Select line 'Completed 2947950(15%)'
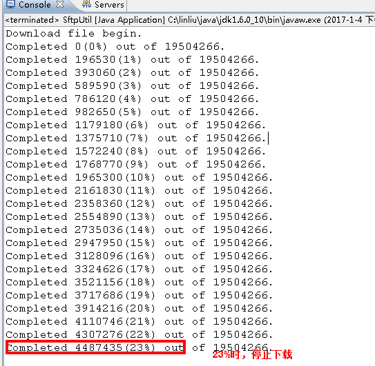Image resolution: width=375 pixels, height=366 pixels. [140, 243]
